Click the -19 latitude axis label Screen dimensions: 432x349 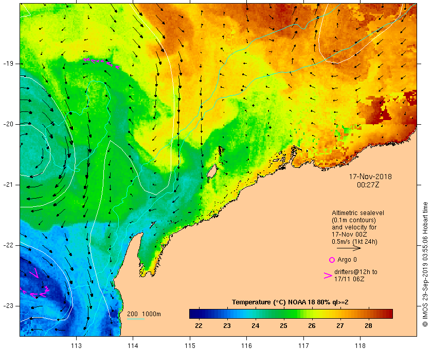tap(8, 64)
